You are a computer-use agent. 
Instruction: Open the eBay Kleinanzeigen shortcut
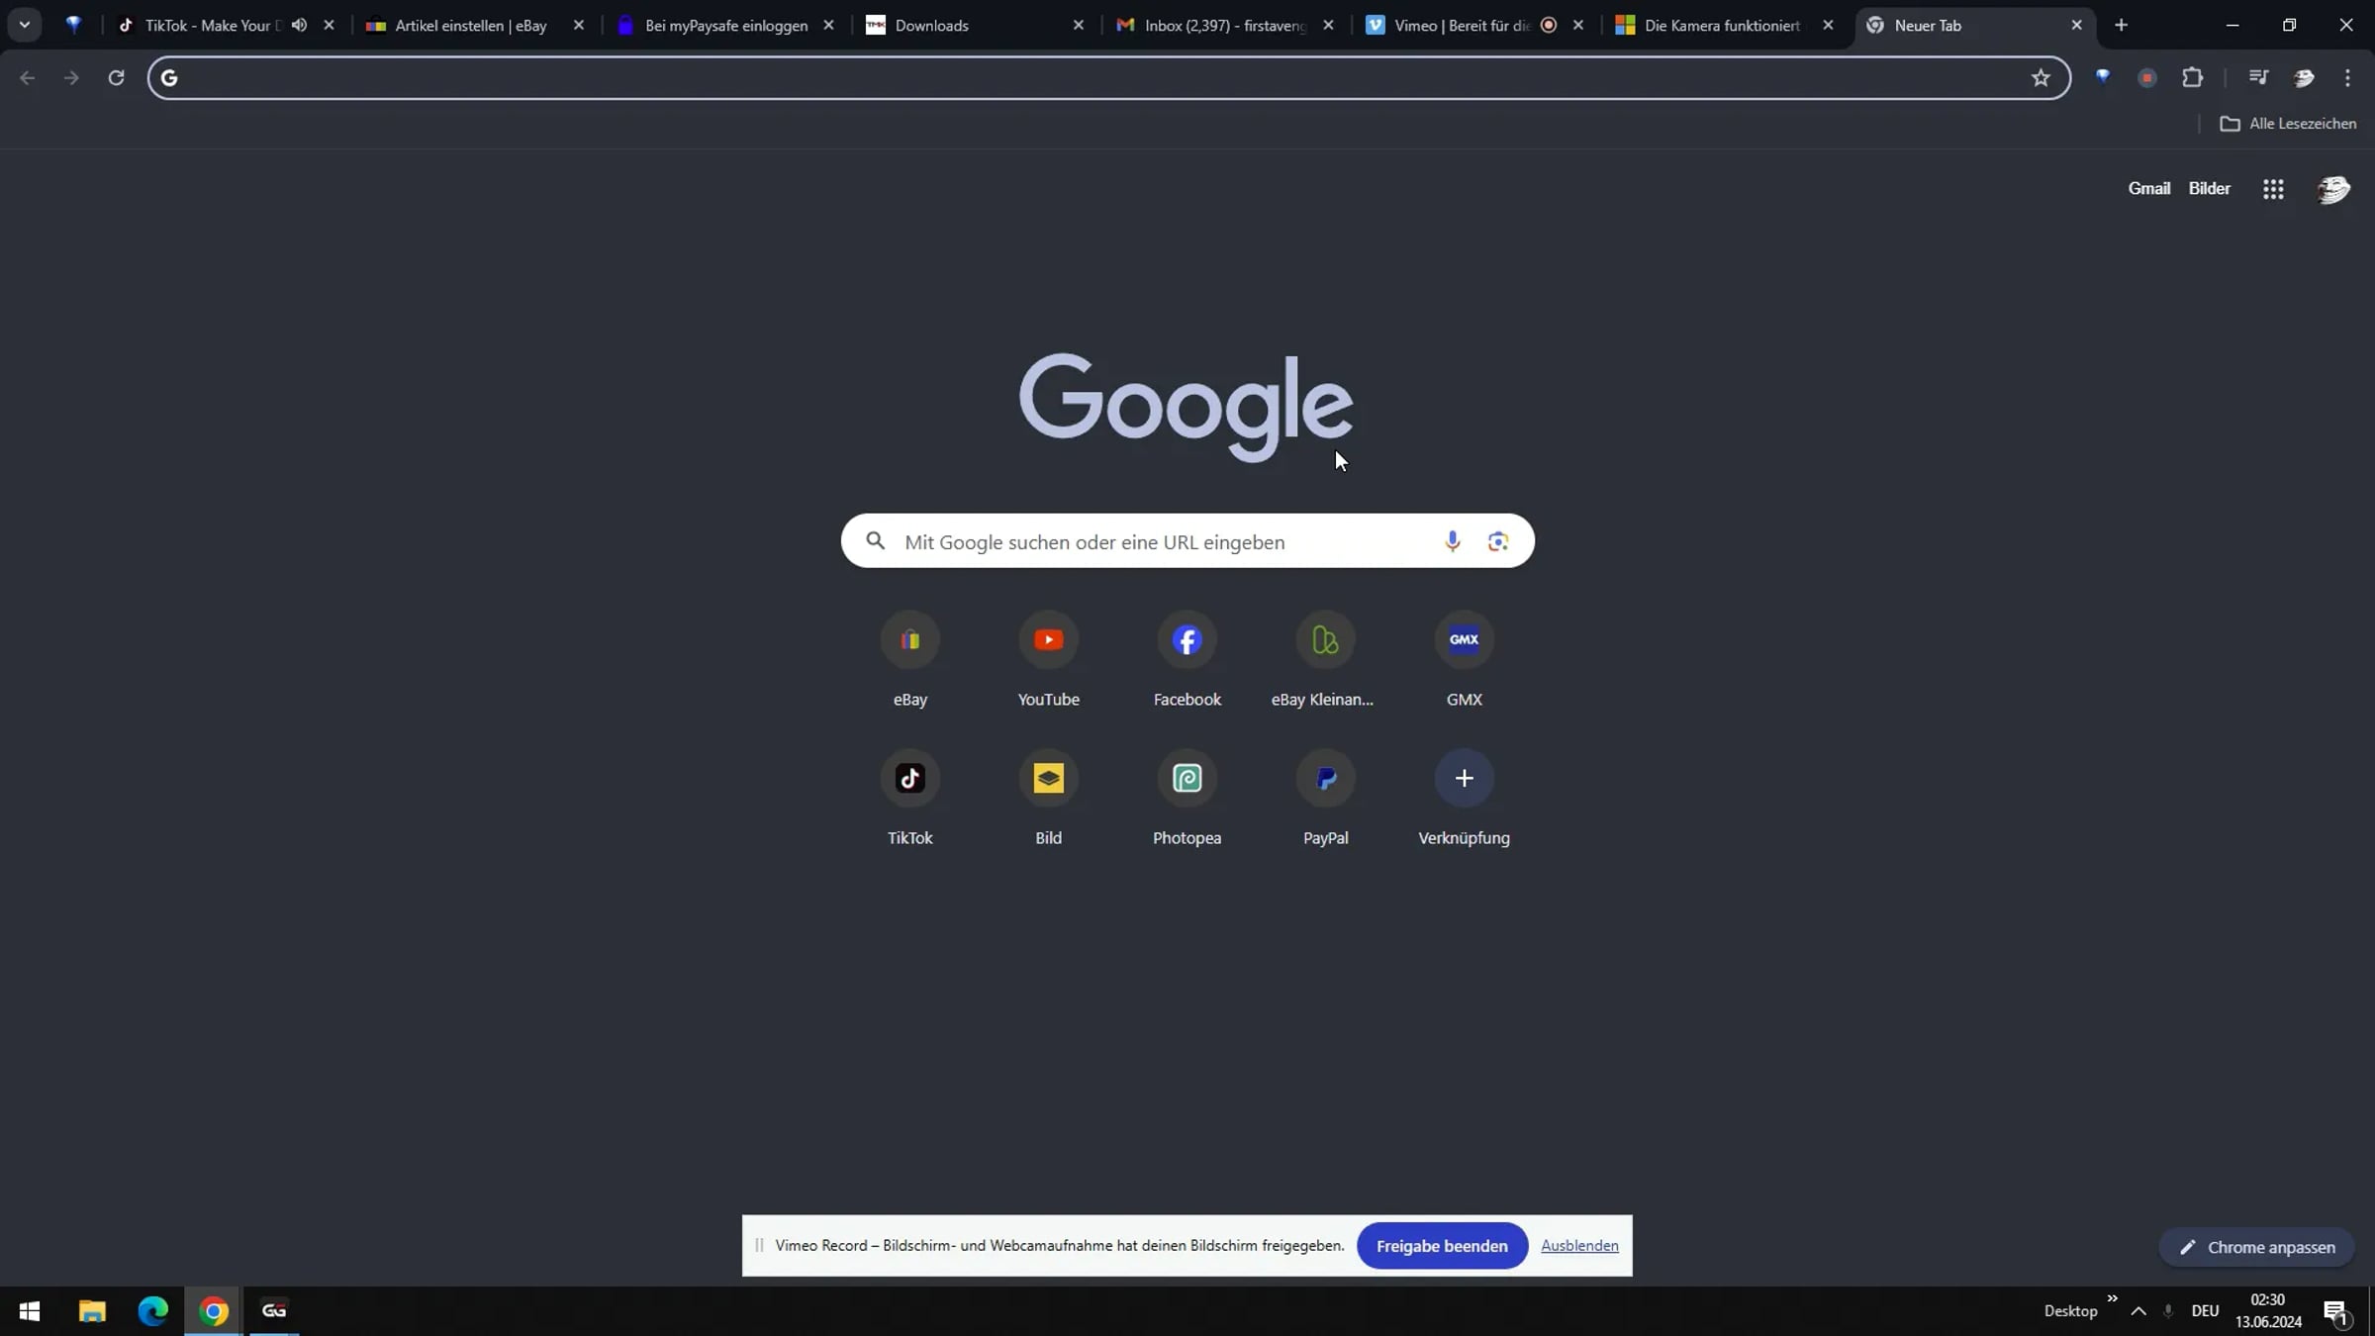coord(1325,640)
